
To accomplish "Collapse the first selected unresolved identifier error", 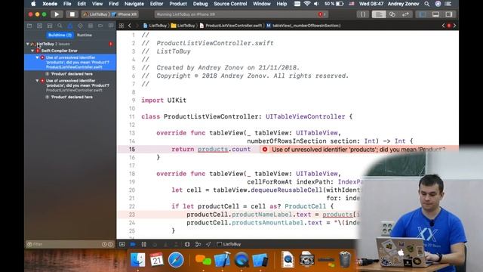I will [x=37, y=57].
